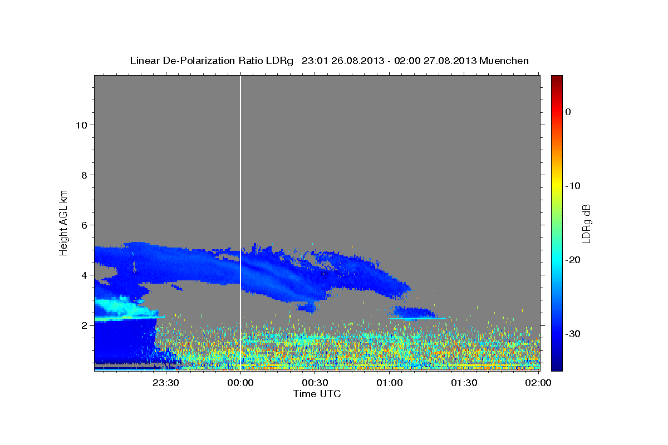Click the height tick label '6'
668x445 pixels.
(83, 225)
